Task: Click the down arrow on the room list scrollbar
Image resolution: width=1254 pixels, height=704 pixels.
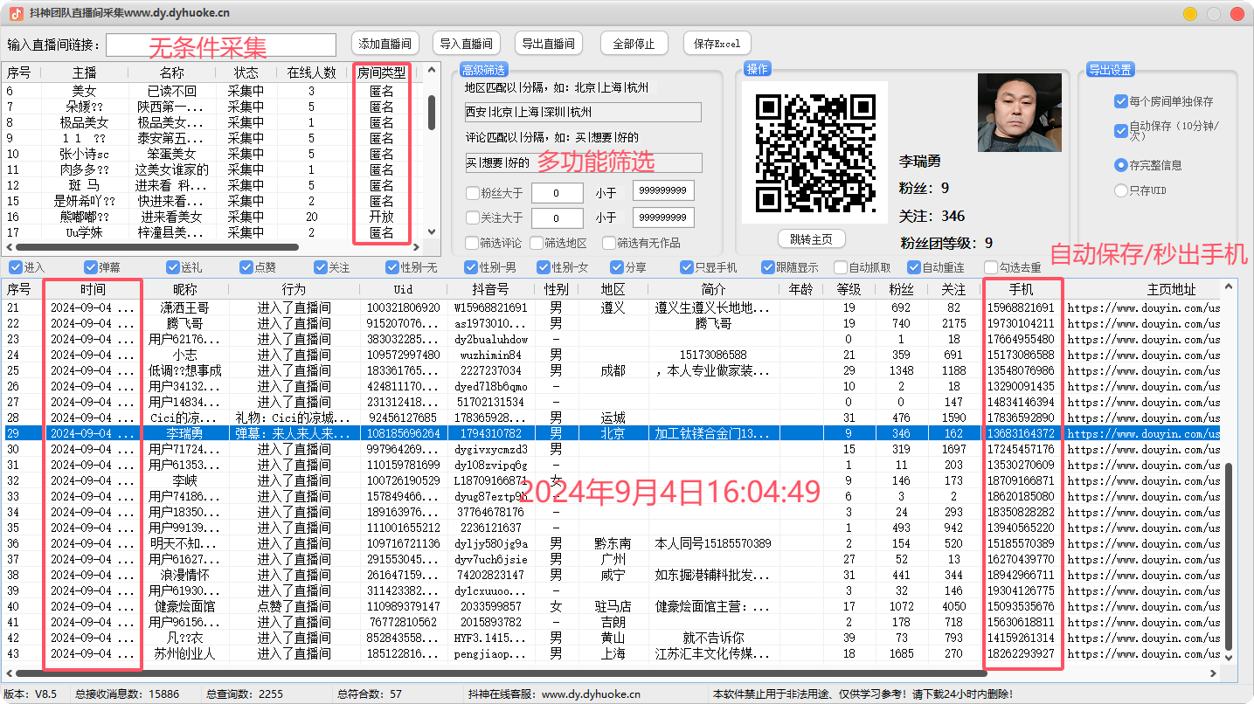Action: pyautogui.click(x=431, y=232)
